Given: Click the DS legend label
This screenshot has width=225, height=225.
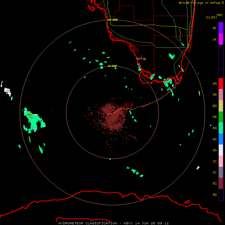Looking at the screenshot, I should [214, 150].
